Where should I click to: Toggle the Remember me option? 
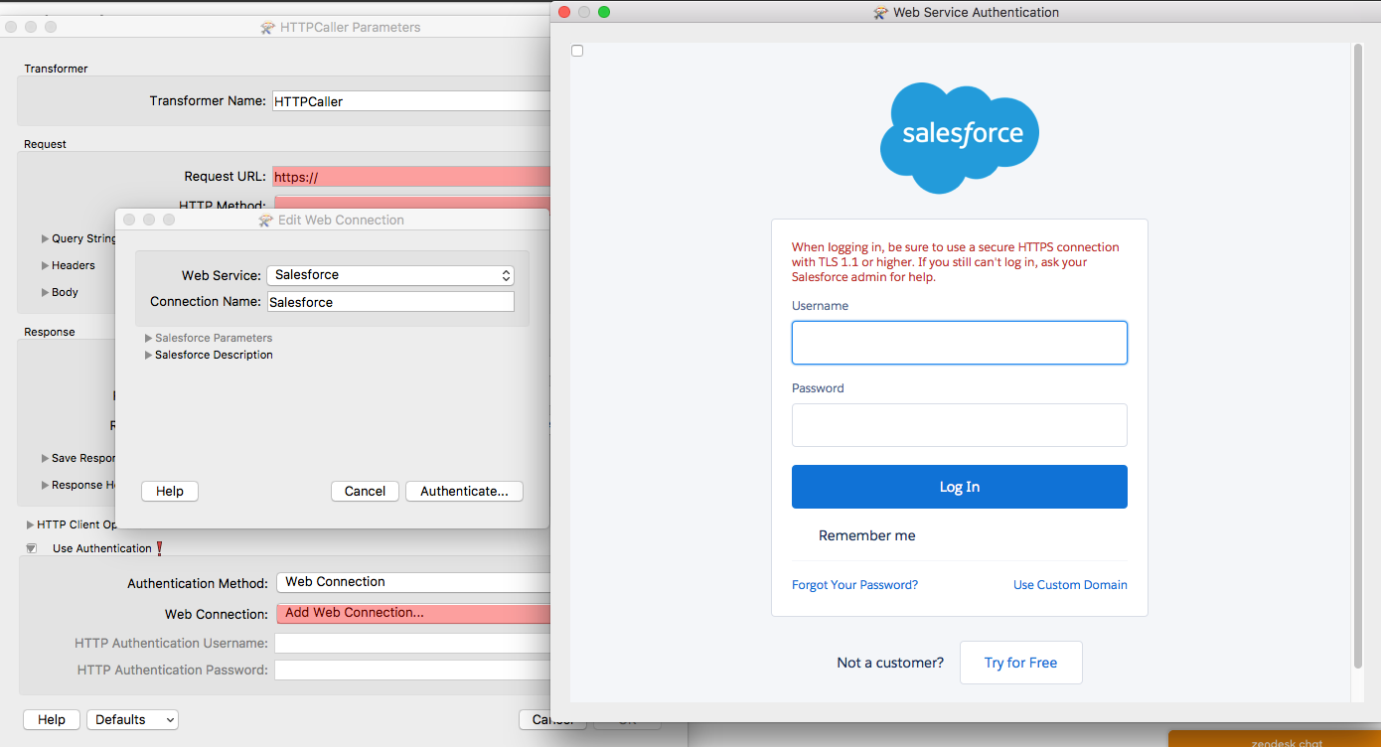point(866,535)
